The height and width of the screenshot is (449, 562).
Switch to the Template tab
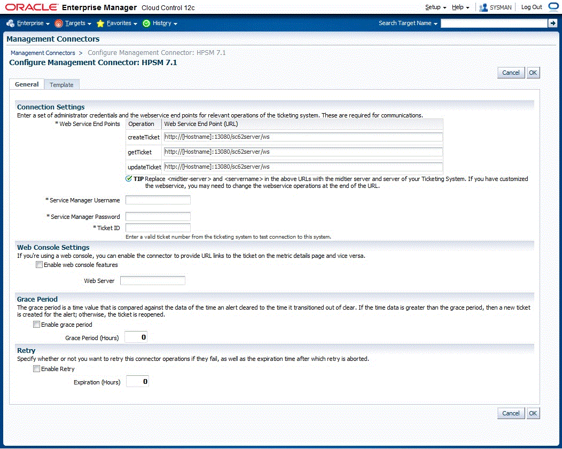coord(61,85)
